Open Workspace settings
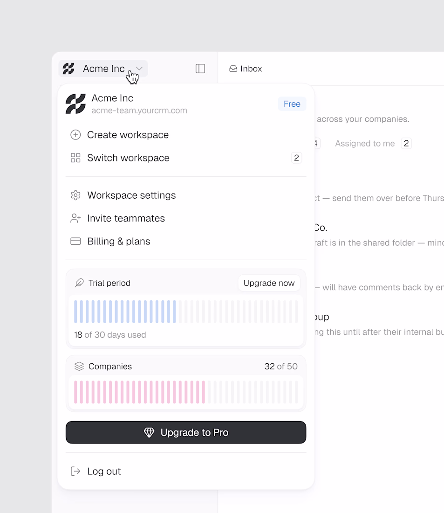The image size is (444, 513). pyautogui.click(x=186, y=195)
